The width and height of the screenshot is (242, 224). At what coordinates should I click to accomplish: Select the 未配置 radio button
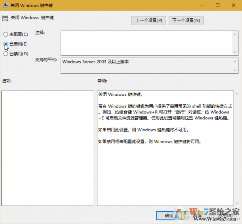(x=6, y=35)
